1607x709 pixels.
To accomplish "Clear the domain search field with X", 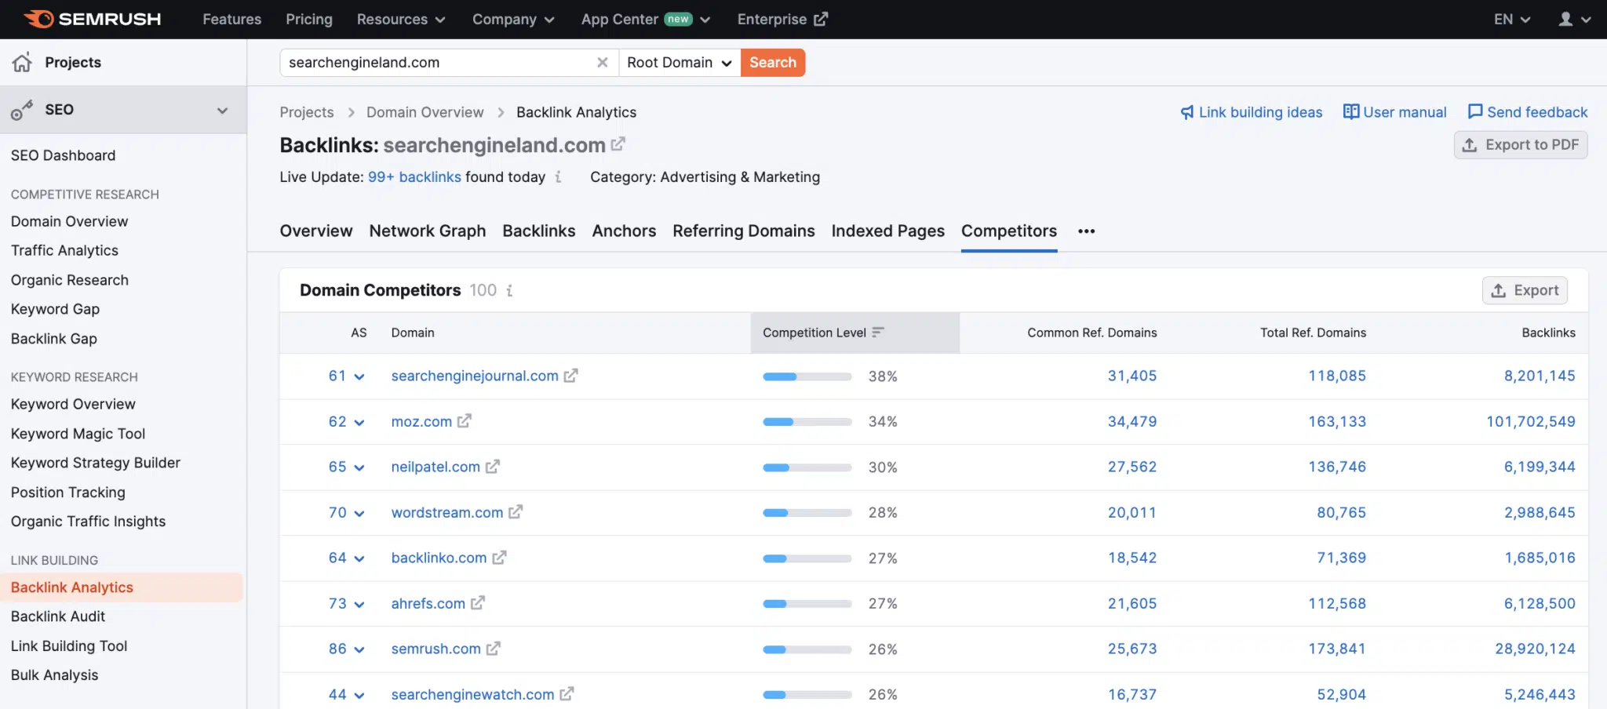I will pos(602,62).
